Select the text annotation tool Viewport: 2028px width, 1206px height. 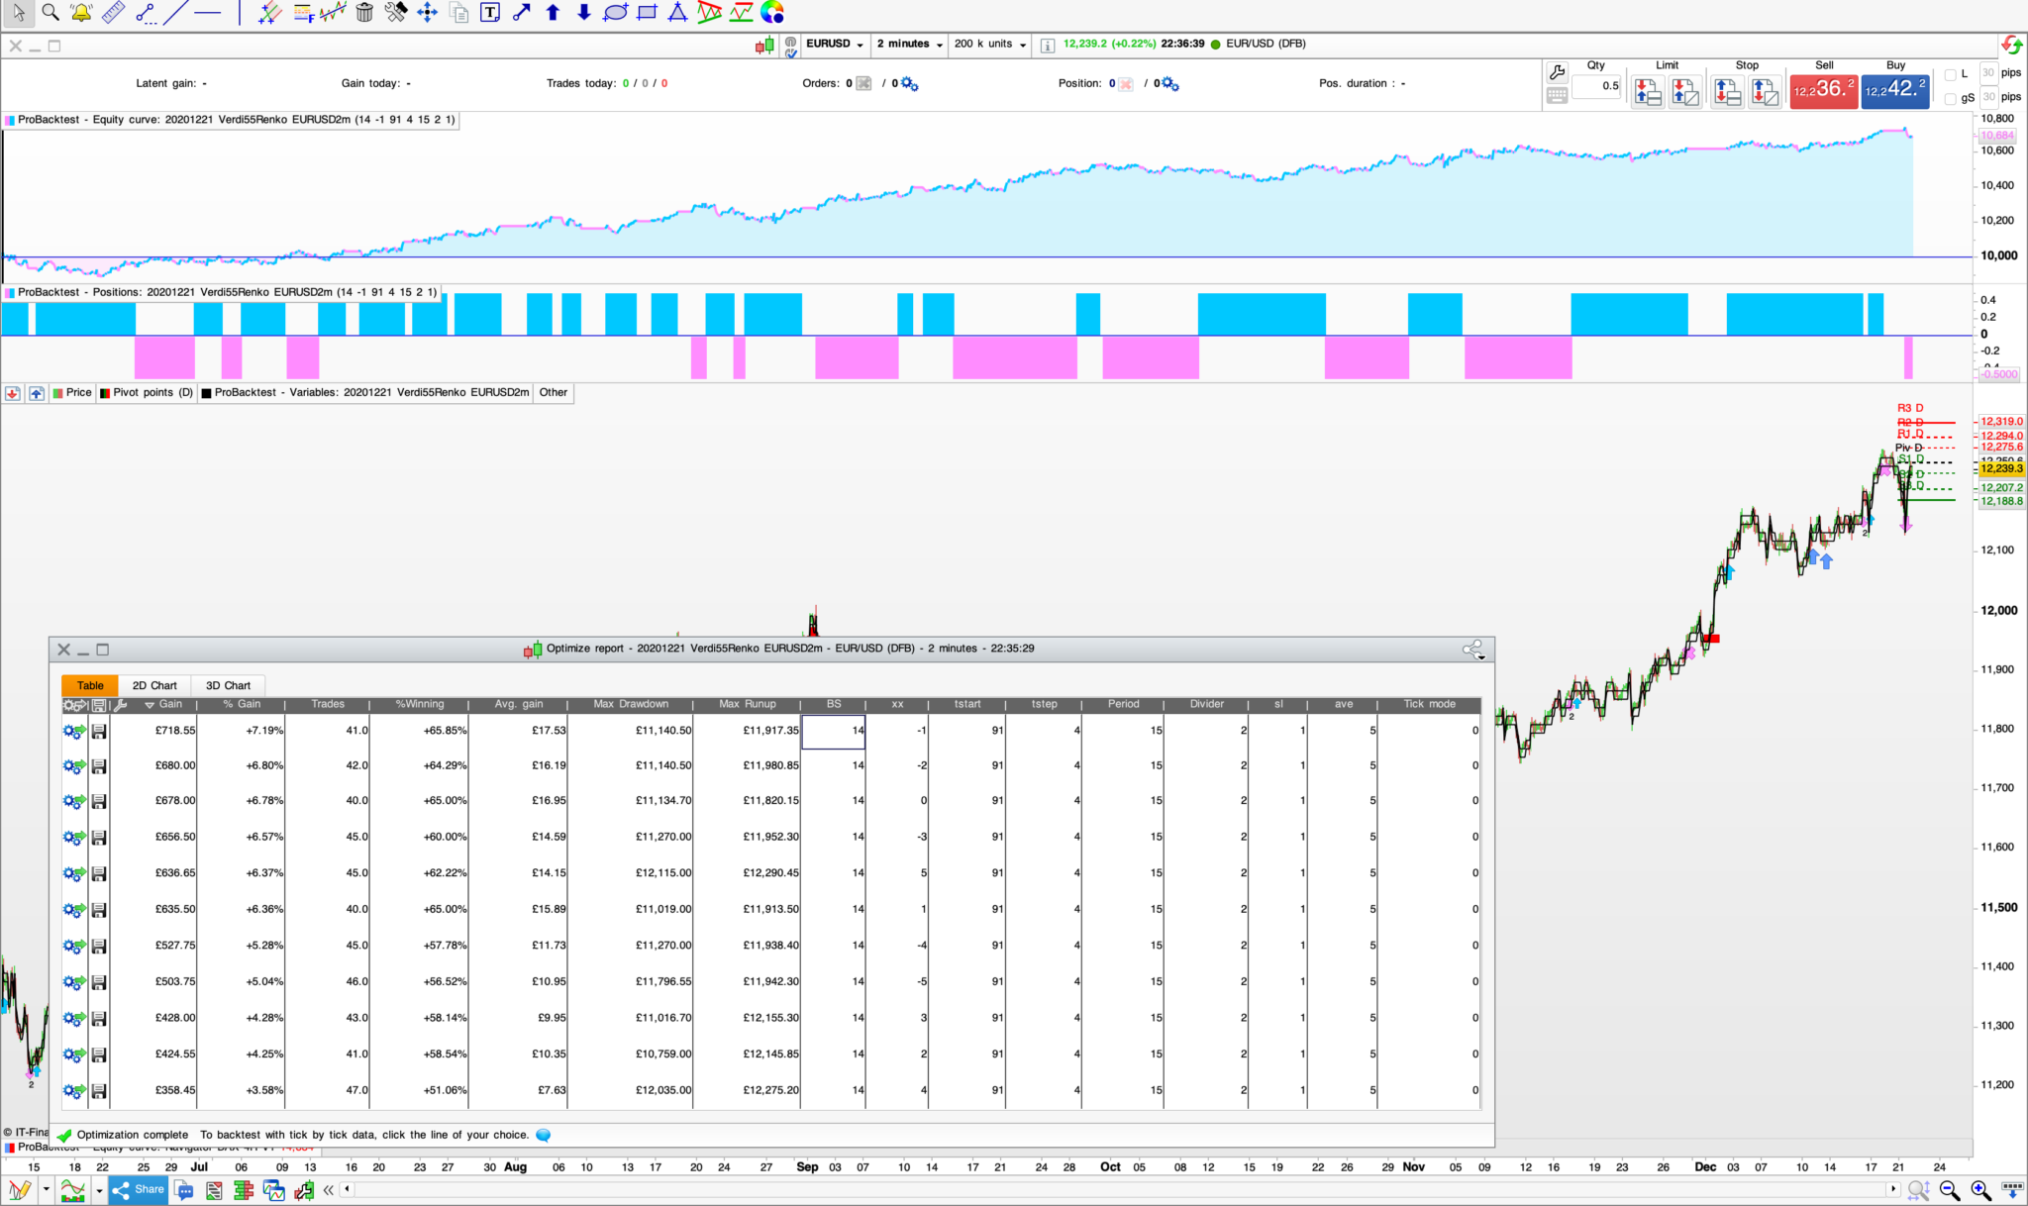(490, 13)
